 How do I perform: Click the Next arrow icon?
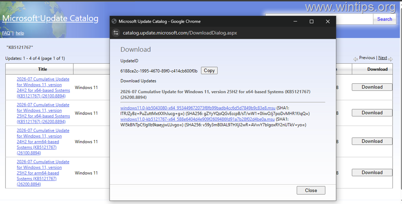tap(390, 59)
